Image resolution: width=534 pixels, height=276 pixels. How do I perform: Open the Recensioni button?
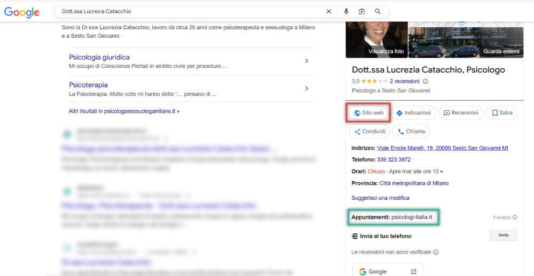460,113
